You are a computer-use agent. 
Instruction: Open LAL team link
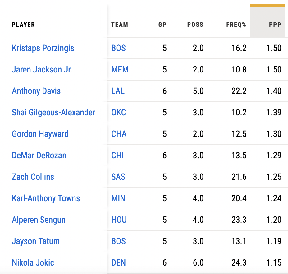click(x=118, y=91)
